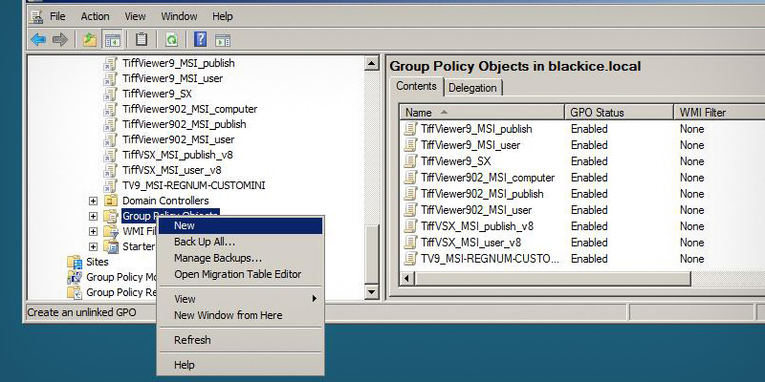
Task: Click the Back arrow toolbar icon
Action: pyautogui.click(x=37, y=39)
